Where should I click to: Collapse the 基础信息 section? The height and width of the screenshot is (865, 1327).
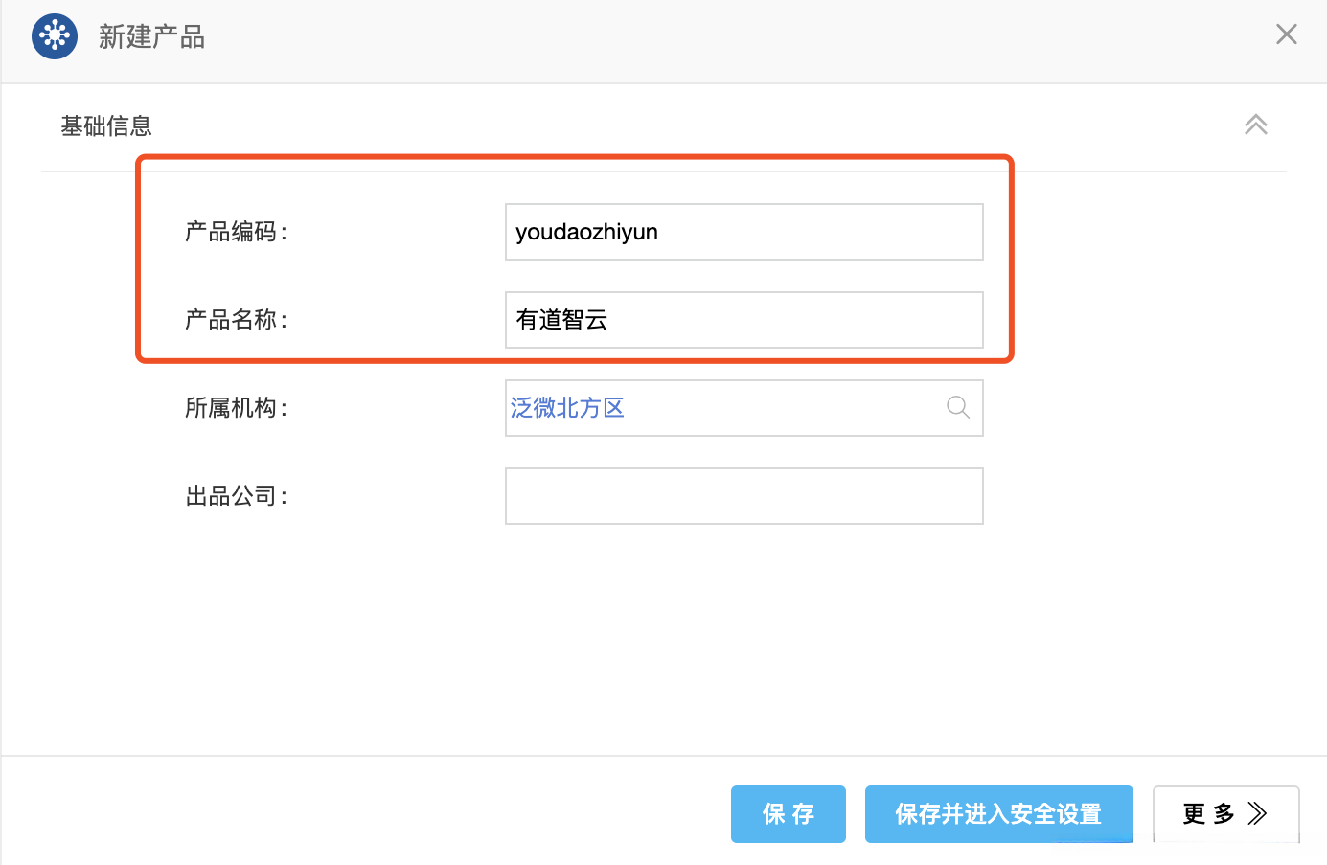[1255, 125]
